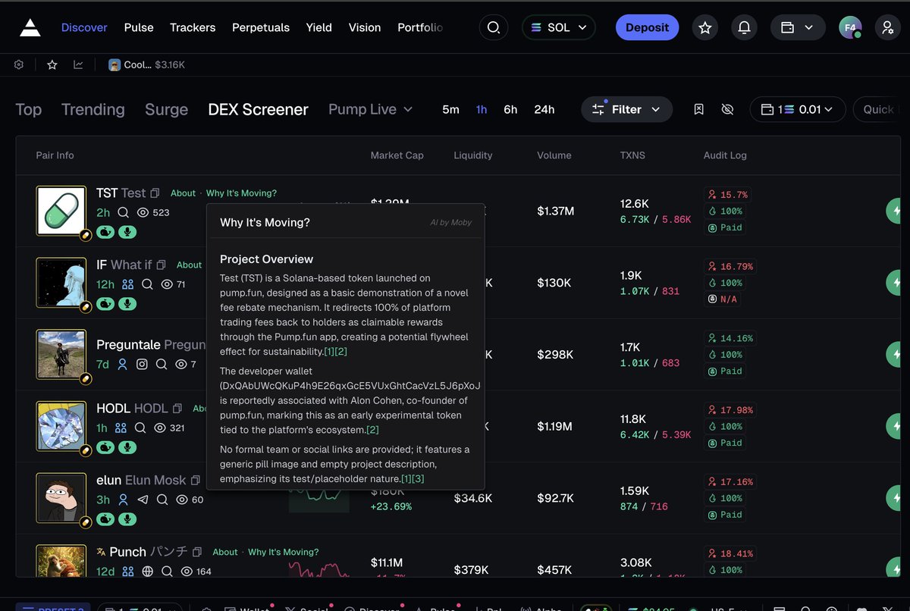Click the Axiom triangle logo
The height and width of the screenshot is (611, 910).
pos(30,28)
